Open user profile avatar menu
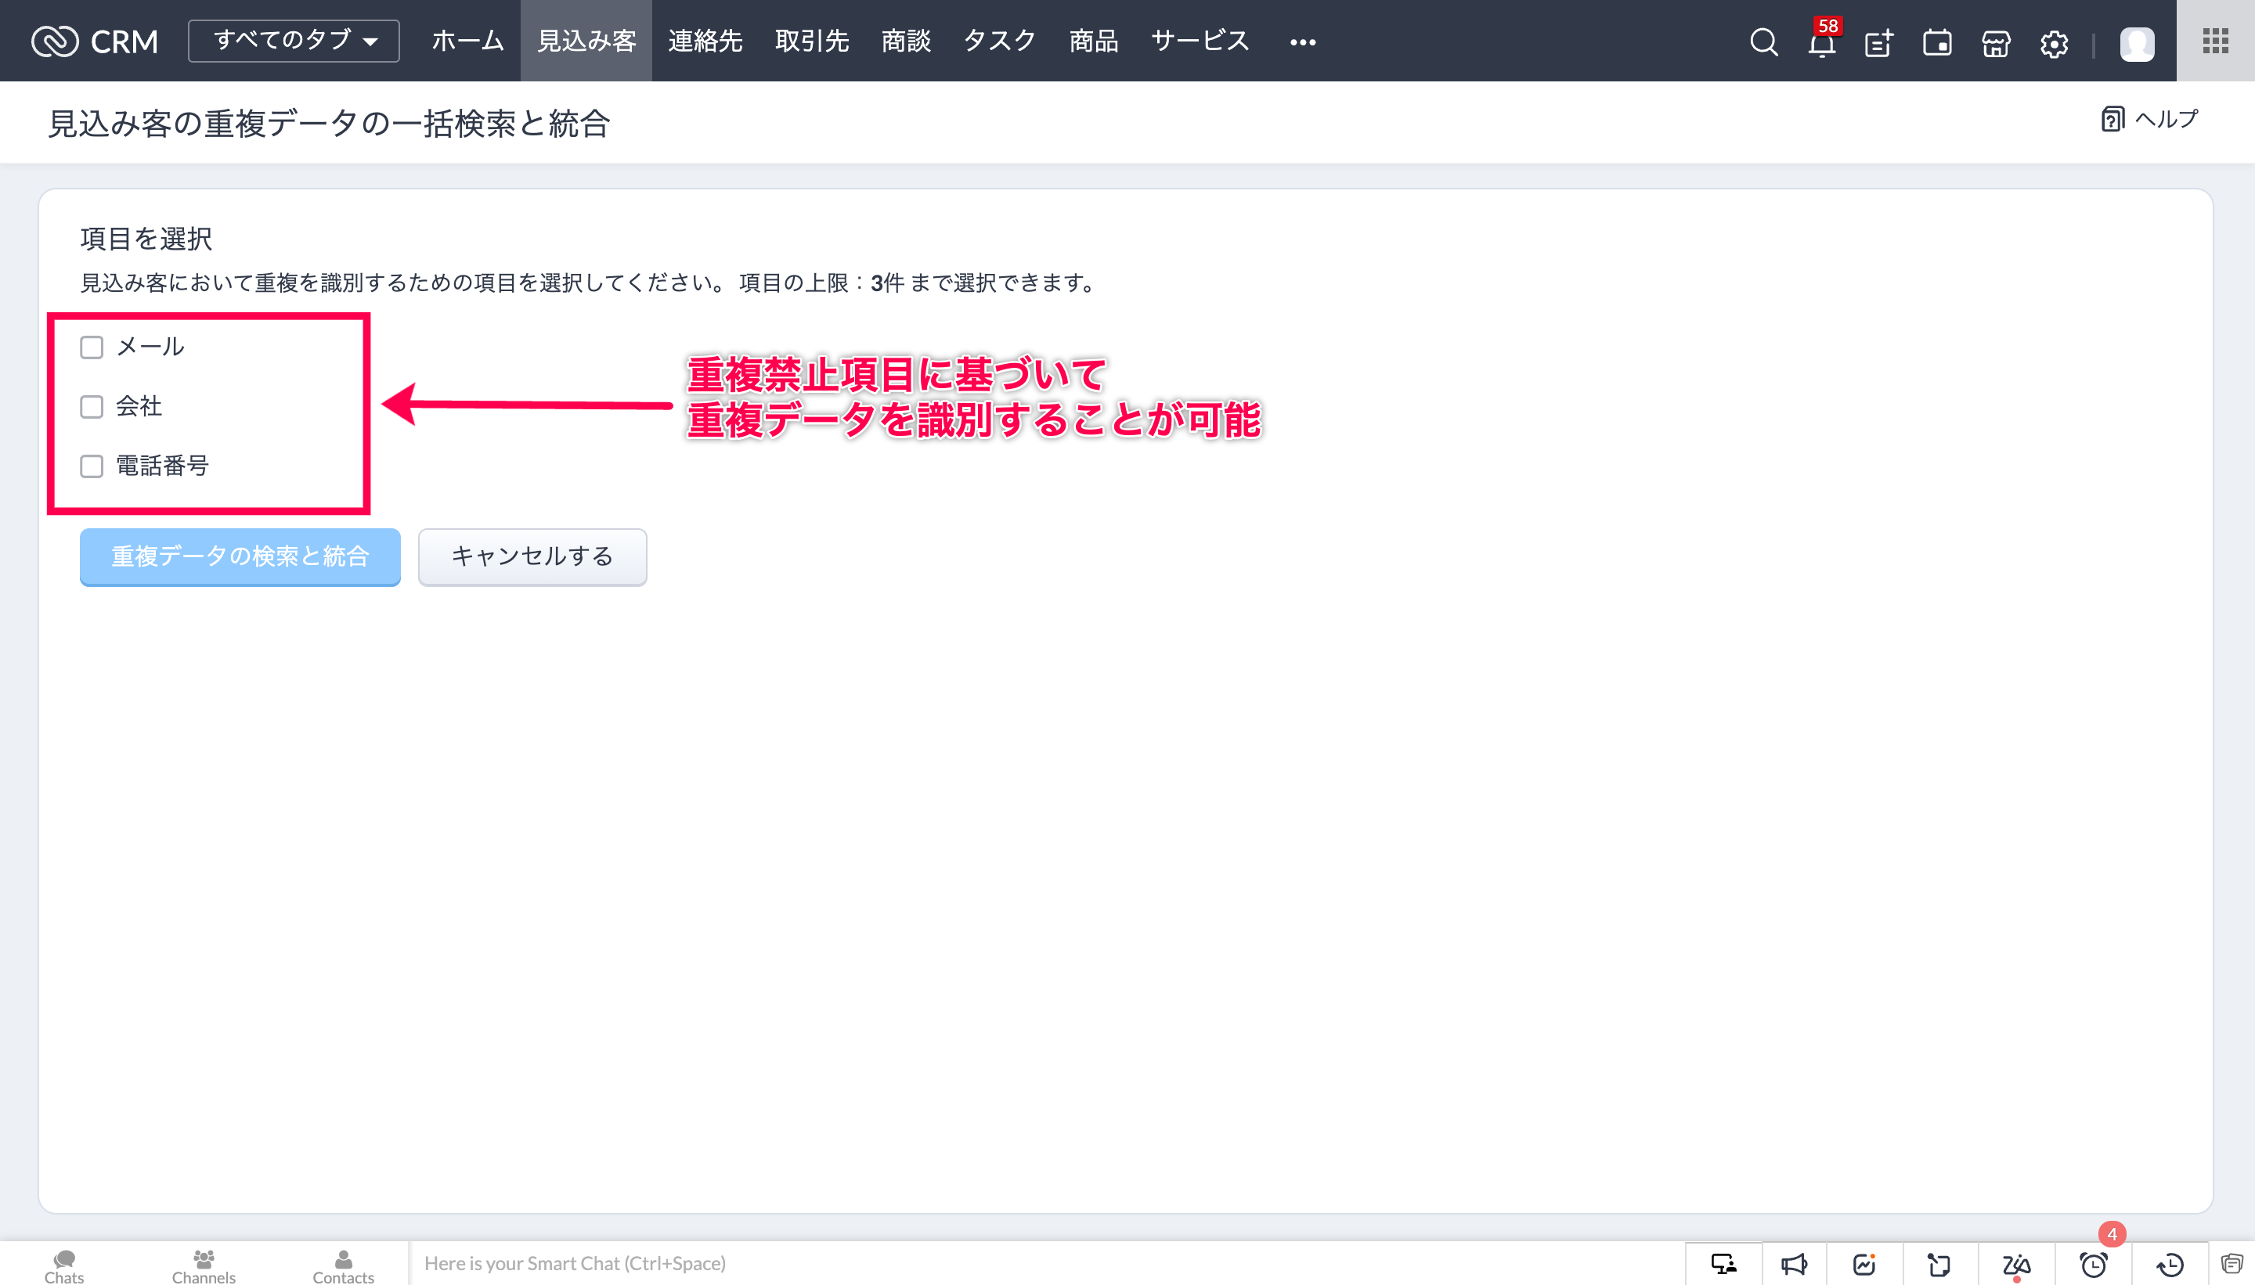The height and width of the screenshot is (1285, 2255). point(2137,42)
